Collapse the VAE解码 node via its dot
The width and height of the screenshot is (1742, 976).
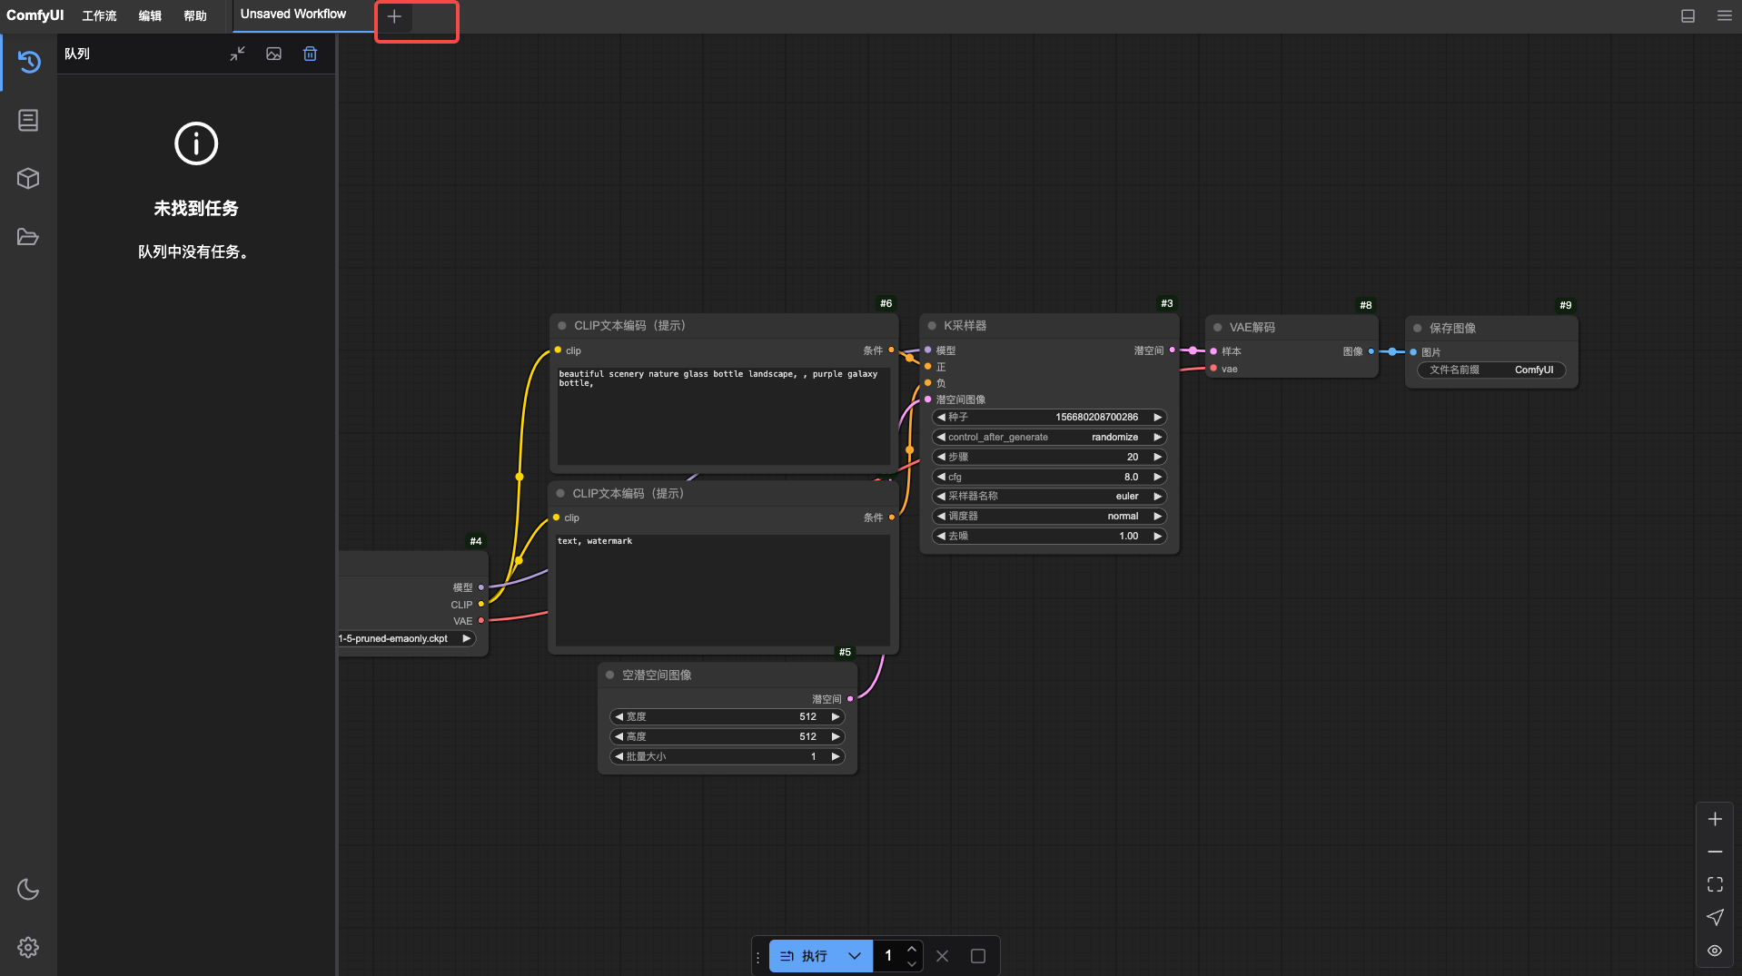1218,328
